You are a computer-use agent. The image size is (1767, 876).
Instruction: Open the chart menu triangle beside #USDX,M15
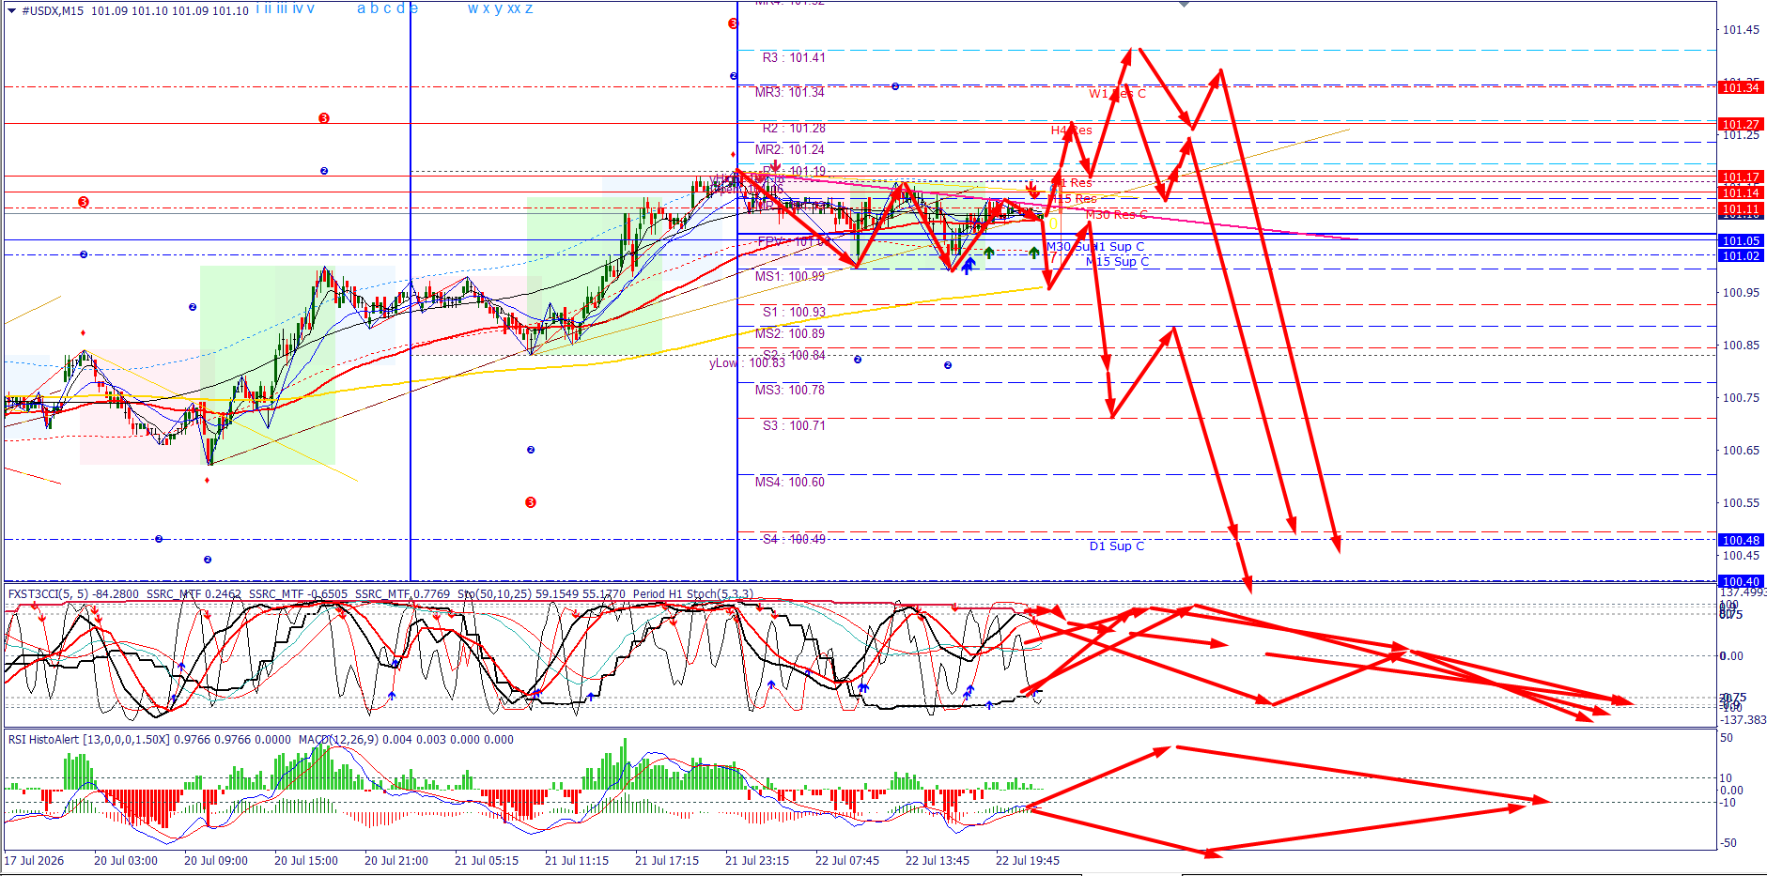click(12, 10)
